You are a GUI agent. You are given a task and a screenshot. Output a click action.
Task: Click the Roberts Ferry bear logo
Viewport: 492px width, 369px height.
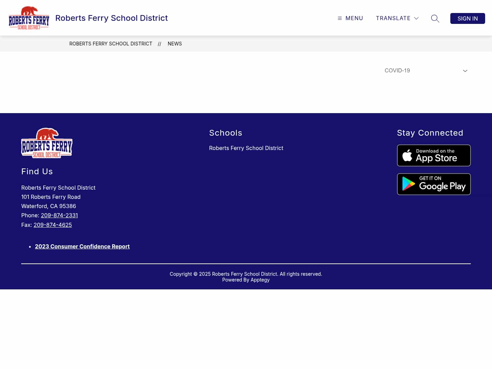pyautogui.click(x=29, y=18)
